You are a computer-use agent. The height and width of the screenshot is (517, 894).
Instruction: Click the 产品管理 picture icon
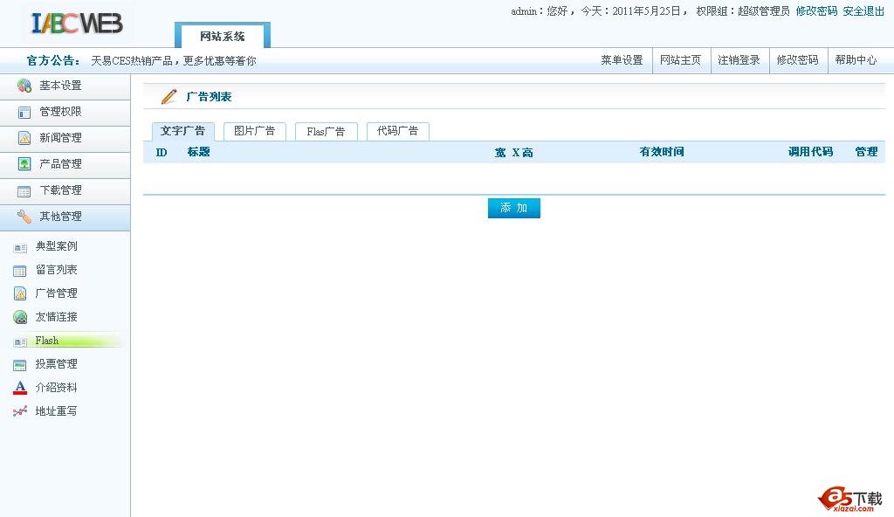pos(24,164)
